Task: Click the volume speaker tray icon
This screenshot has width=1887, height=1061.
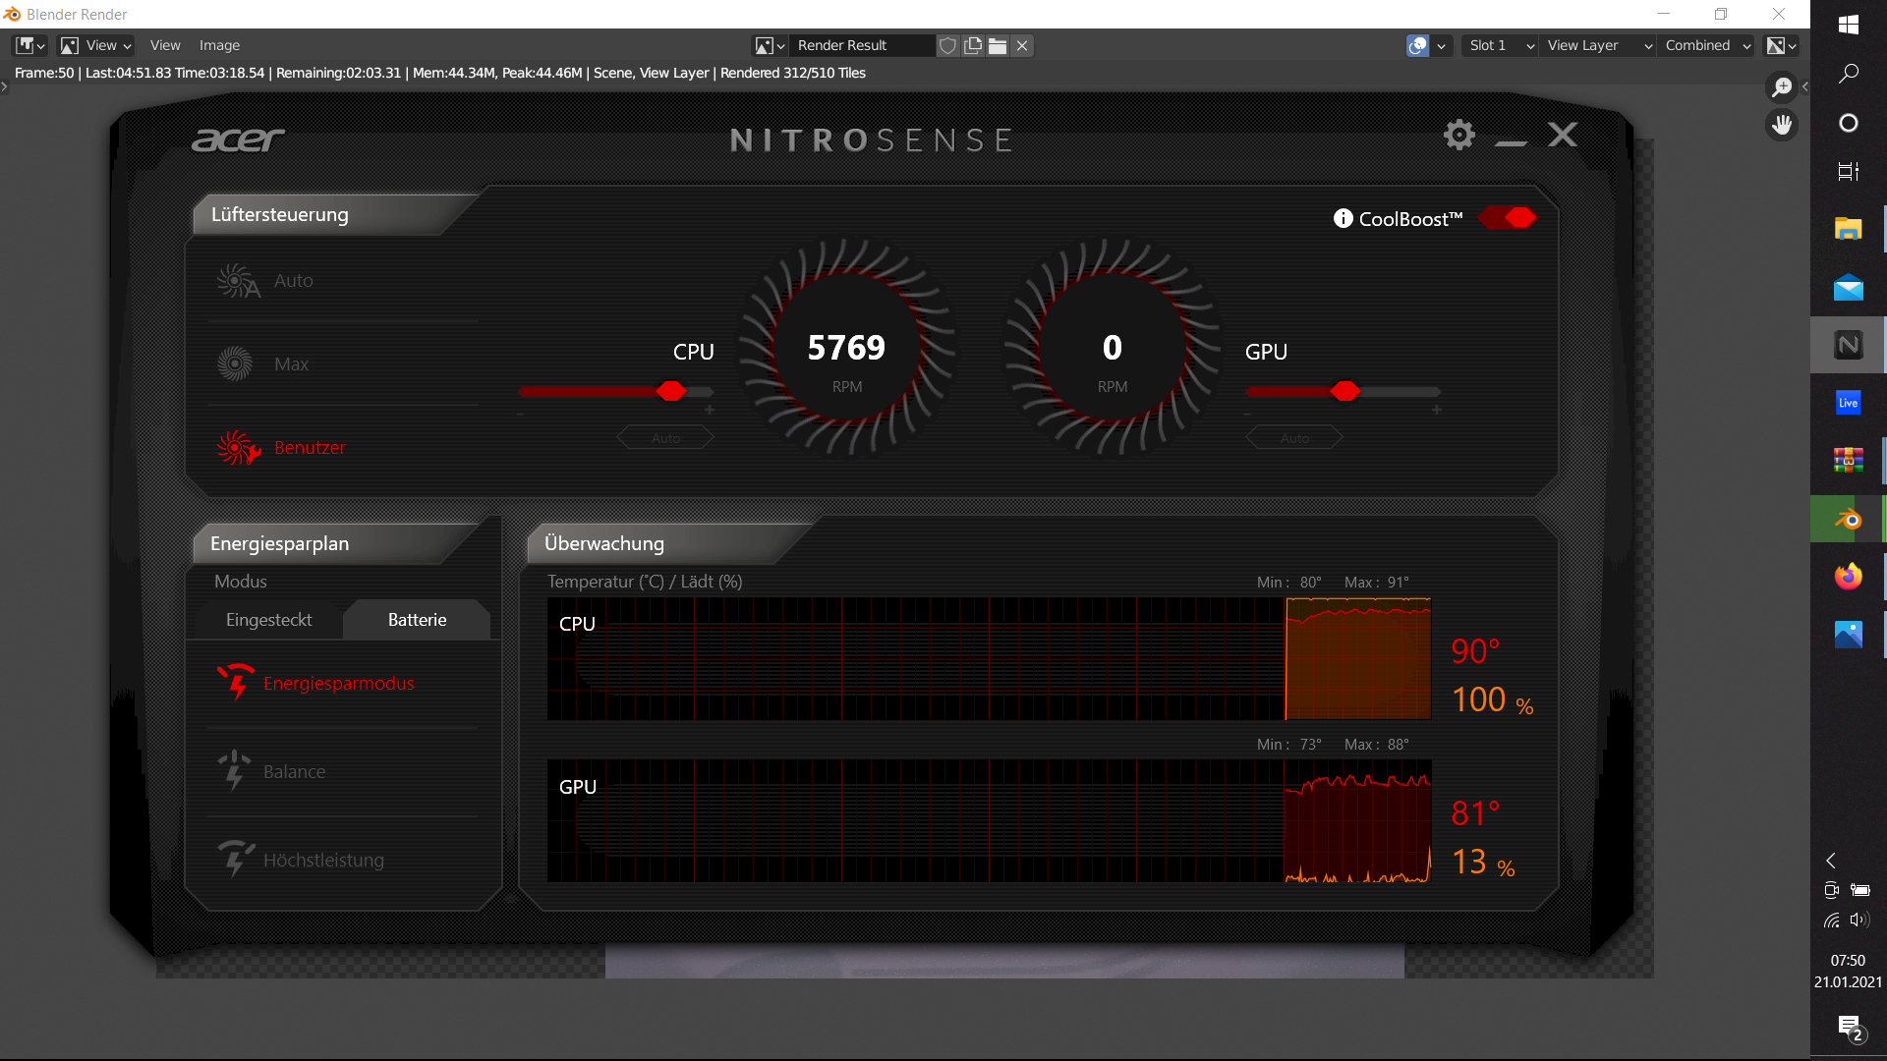Action: coord(1859,921)
